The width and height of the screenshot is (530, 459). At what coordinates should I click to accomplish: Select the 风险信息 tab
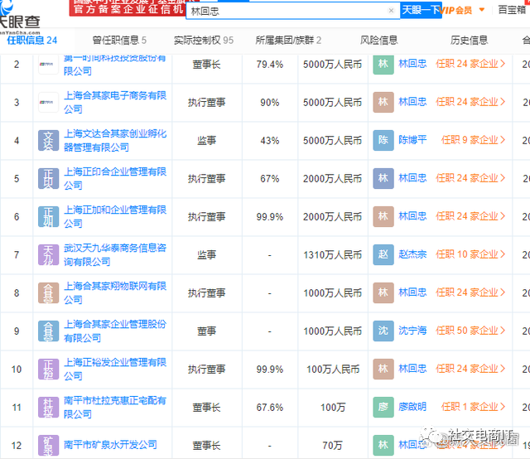coord(378,41)
